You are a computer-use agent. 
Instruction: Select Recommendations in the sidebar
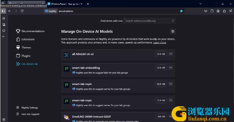tap(30, 31)
